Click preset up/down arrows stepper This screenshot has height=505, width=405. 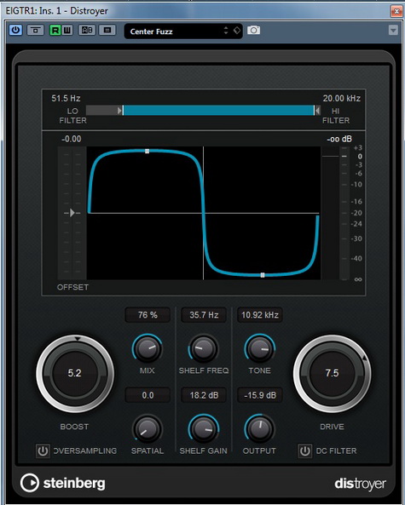tap(226, 31)
